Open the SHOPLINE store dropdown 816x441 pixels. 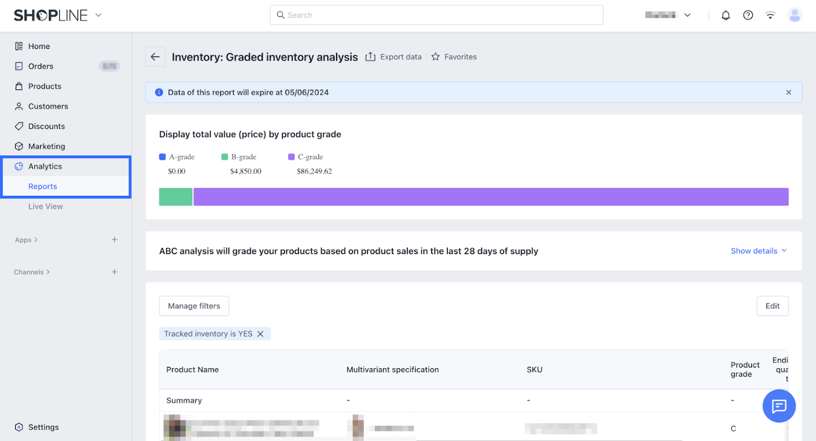click(98, 15)
